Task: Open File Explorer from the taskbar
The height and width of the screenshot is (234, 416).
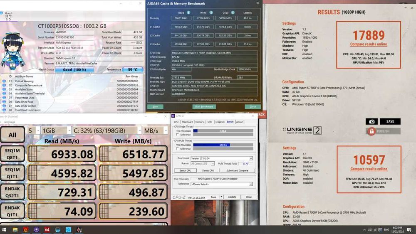Action: tap(15, 230)
